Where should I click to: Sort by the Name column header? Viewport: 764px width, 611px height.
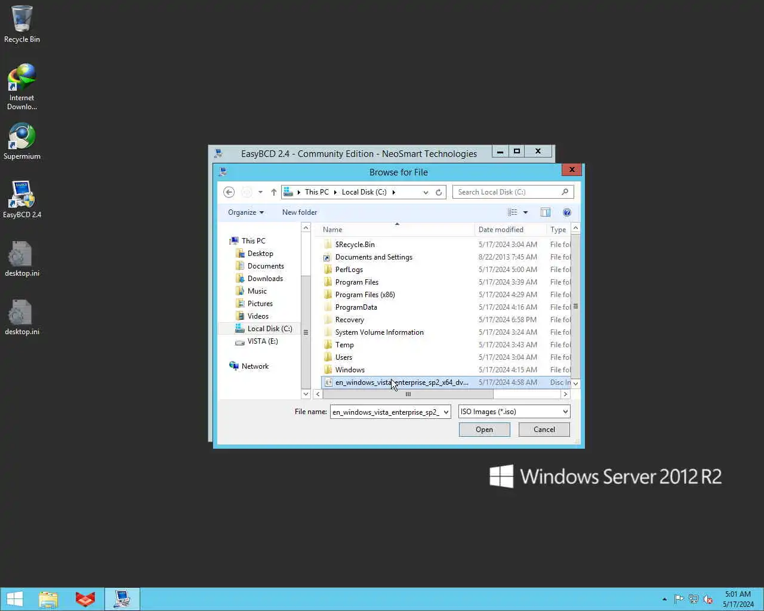coord(397,230)
